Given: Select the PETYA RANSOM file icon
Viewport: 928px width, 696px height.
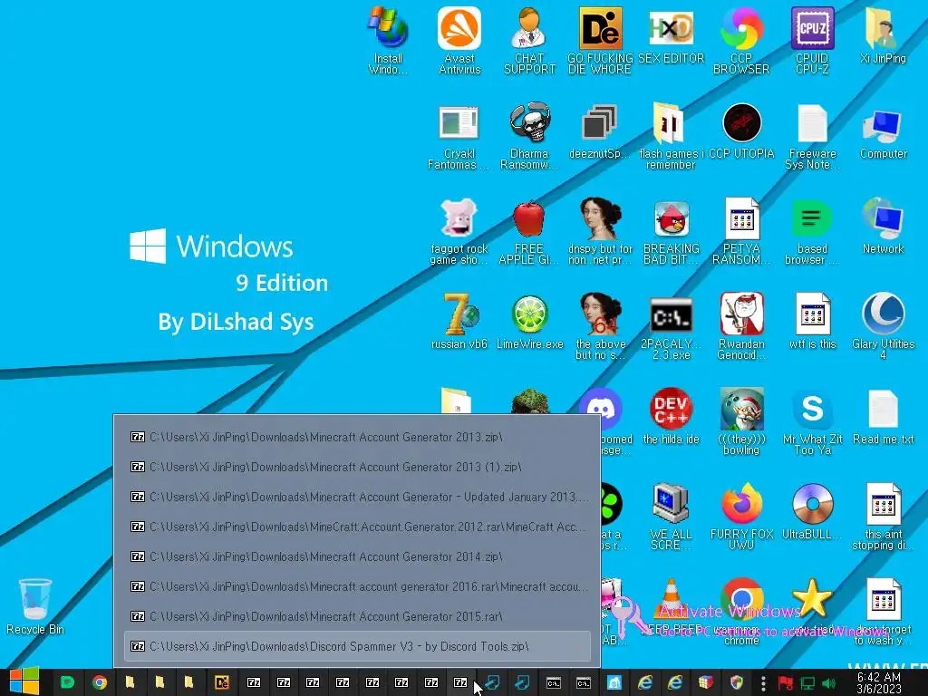Looking at the screenshot, I should click(741, 231).
